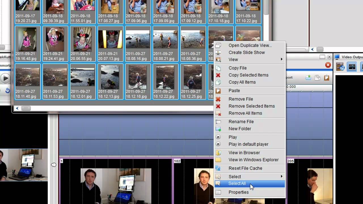Choose Remove All Items

250,113
